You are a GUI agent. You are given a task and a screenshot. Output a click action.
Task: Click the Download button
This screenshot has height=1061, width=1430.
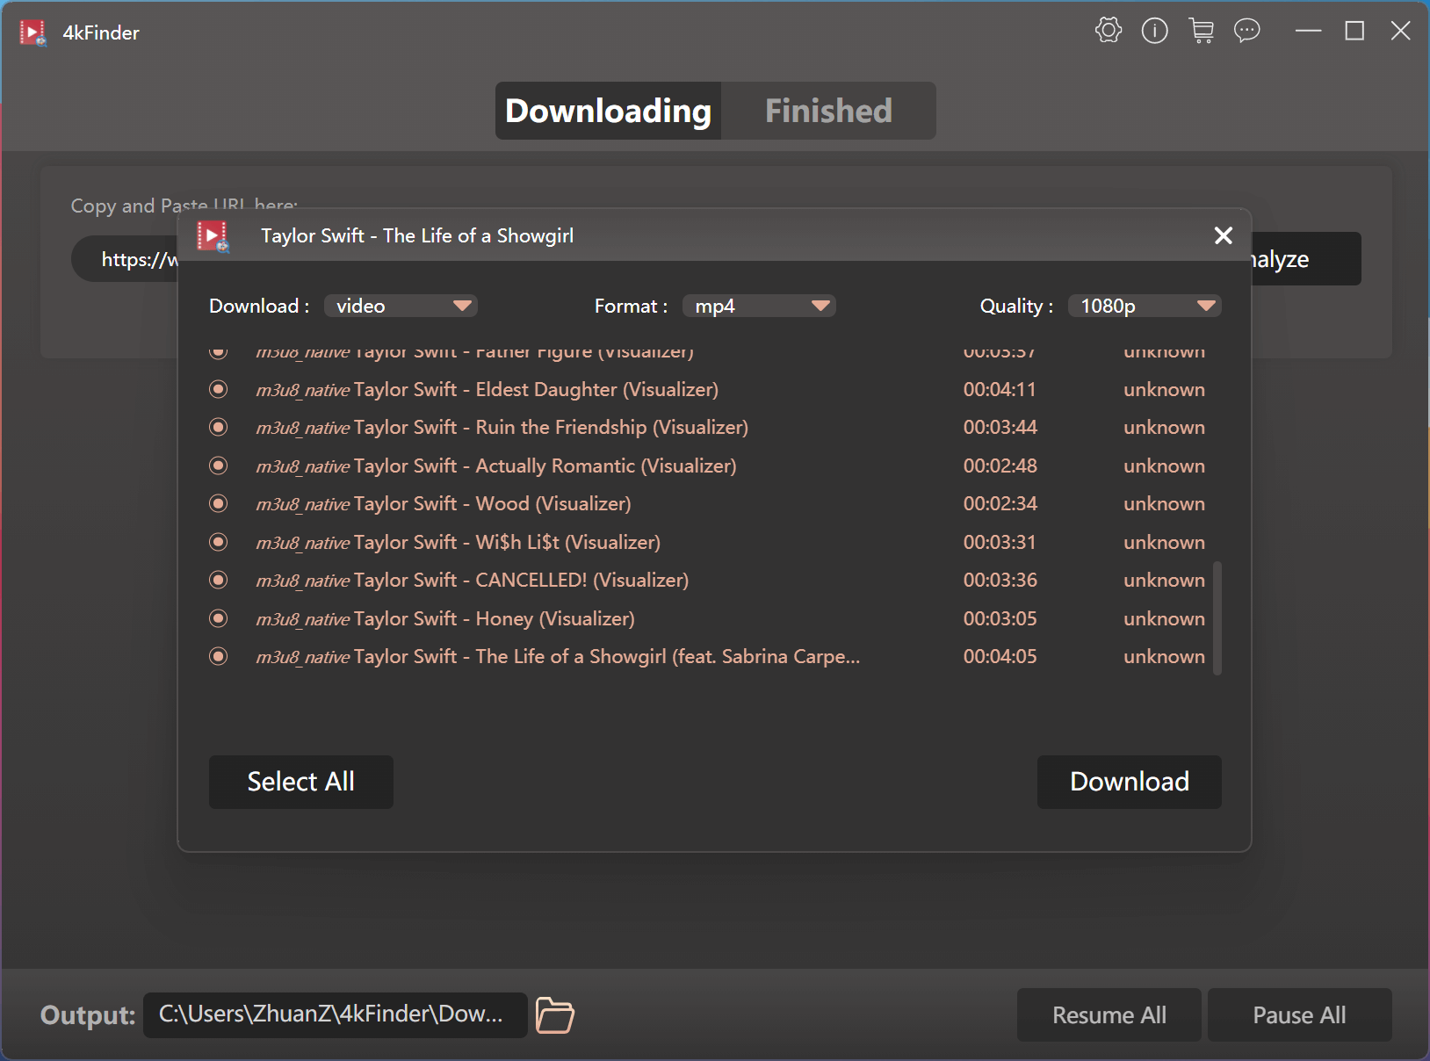coord(1129,782)
